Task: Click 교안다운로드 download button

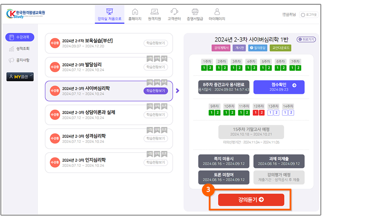Action: click(281, 48)
